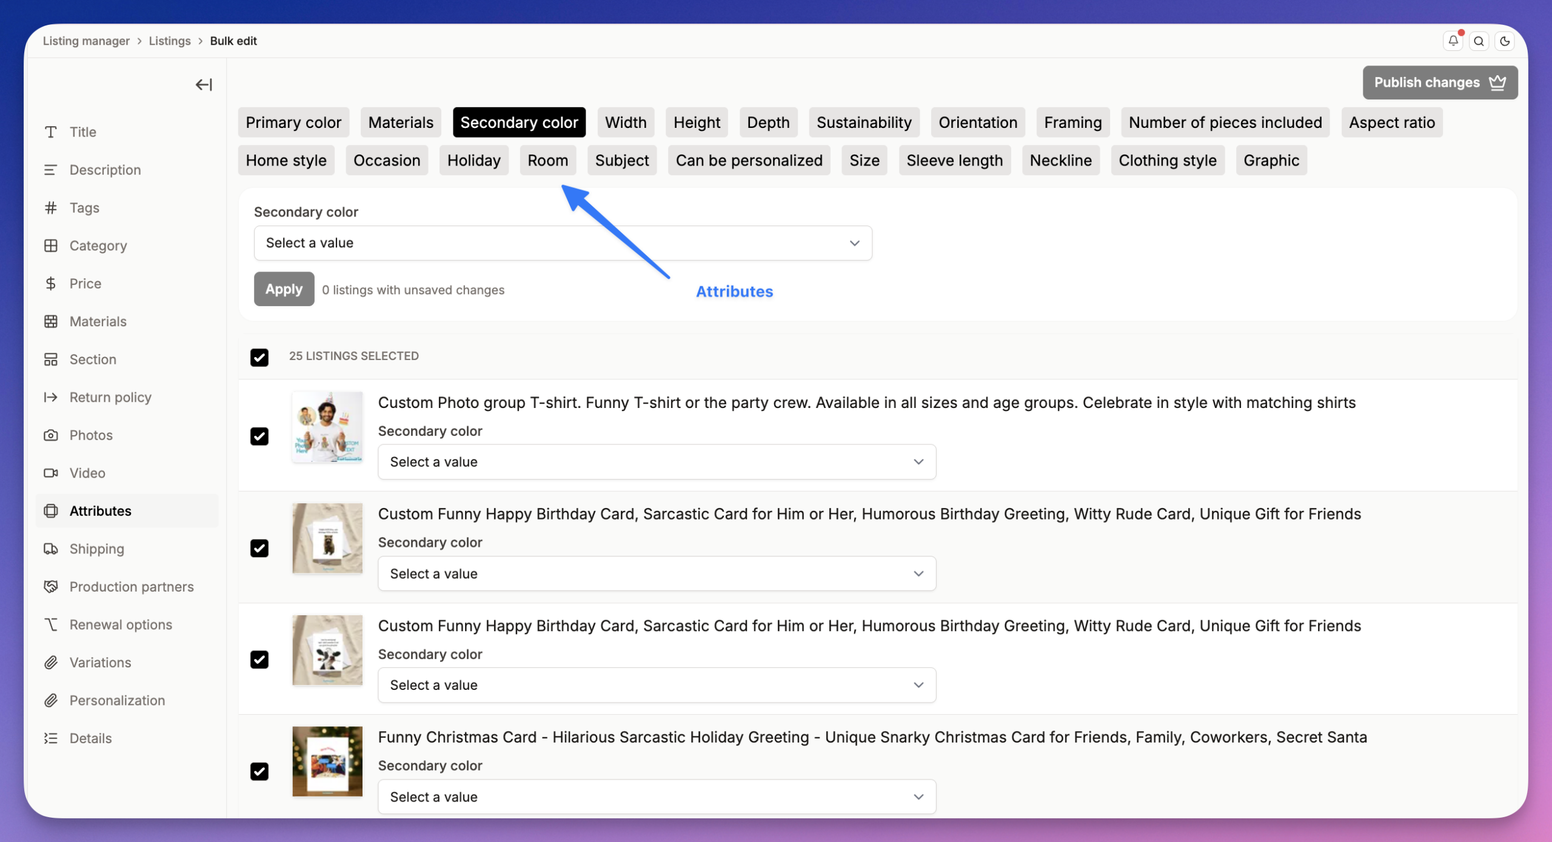1552x842 pixels.
Task: Click the Variations paperclip icon
Action: pyautogui.click(x=51, y=663)
